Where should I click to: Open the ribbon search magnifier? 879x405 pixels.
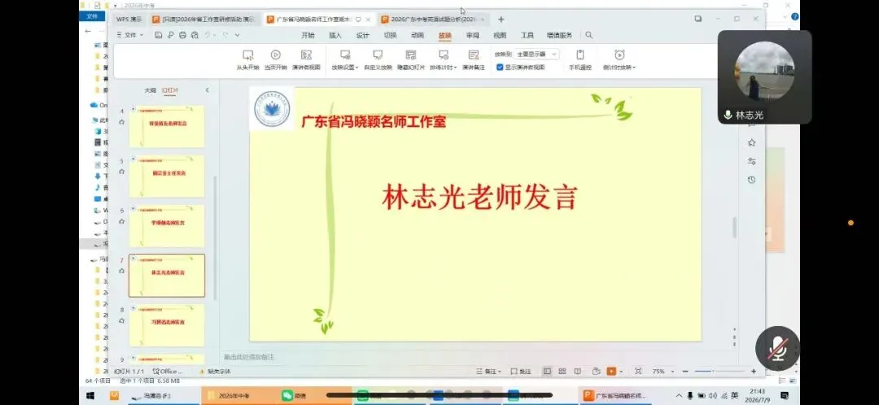tap(588, 35)
